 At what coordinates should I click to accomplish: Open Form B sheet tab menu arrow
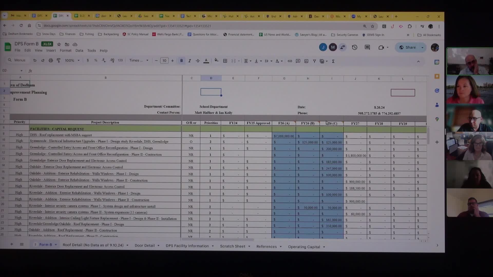pos(56,245)
